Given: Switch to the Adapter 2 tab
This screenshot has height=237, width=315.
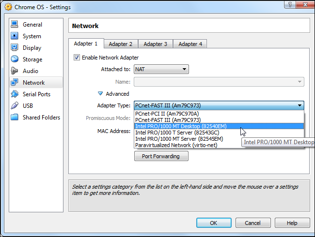Looking at the screenshot, I should point(121,44).
